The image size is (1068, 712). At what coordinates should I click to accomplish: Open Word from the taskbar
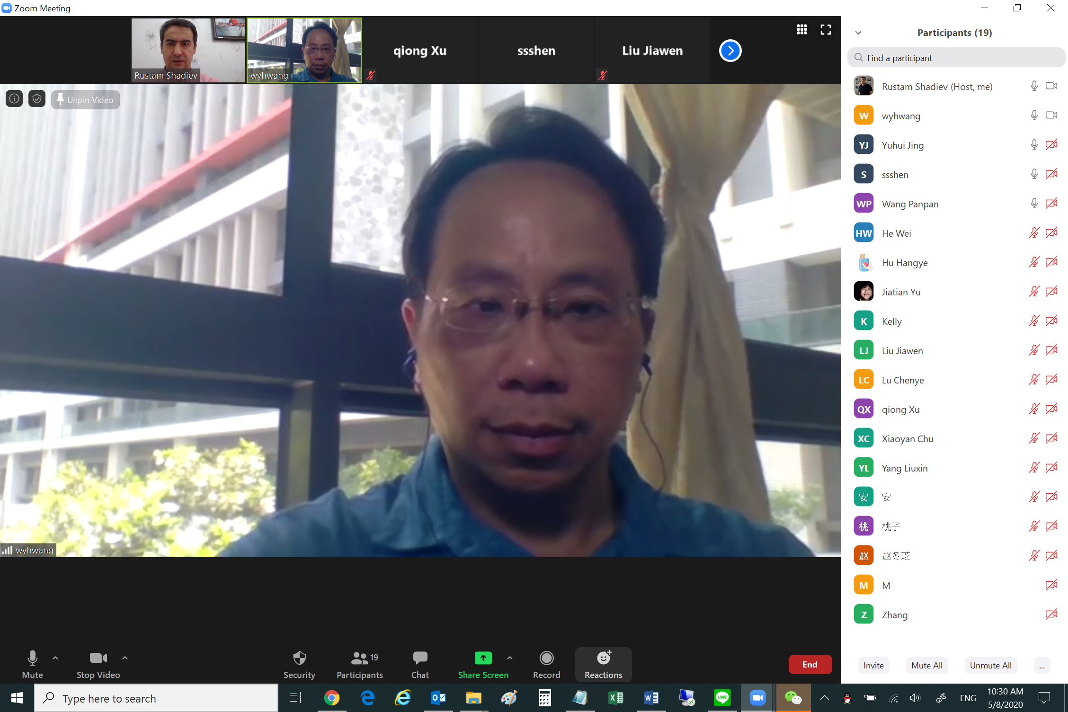(x=651, y=698)
